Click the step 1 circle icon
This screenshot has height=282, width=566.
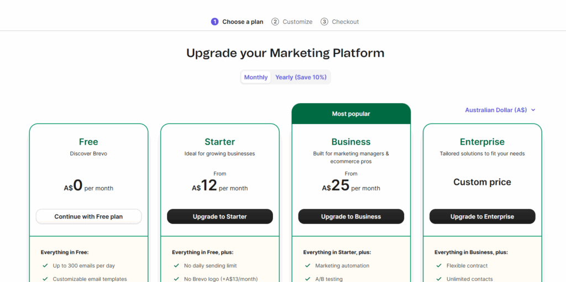(x=214, y=22)
